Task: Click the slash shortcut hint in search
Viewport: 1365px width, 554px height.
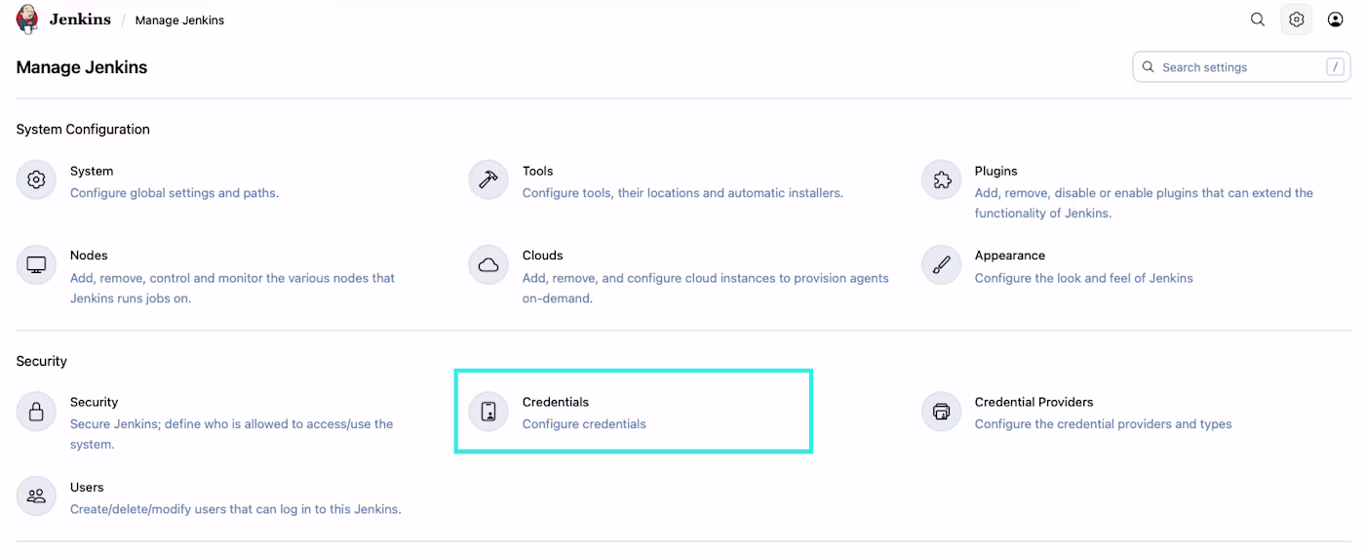Action: pyautogui.click(x=1335, y=67)
